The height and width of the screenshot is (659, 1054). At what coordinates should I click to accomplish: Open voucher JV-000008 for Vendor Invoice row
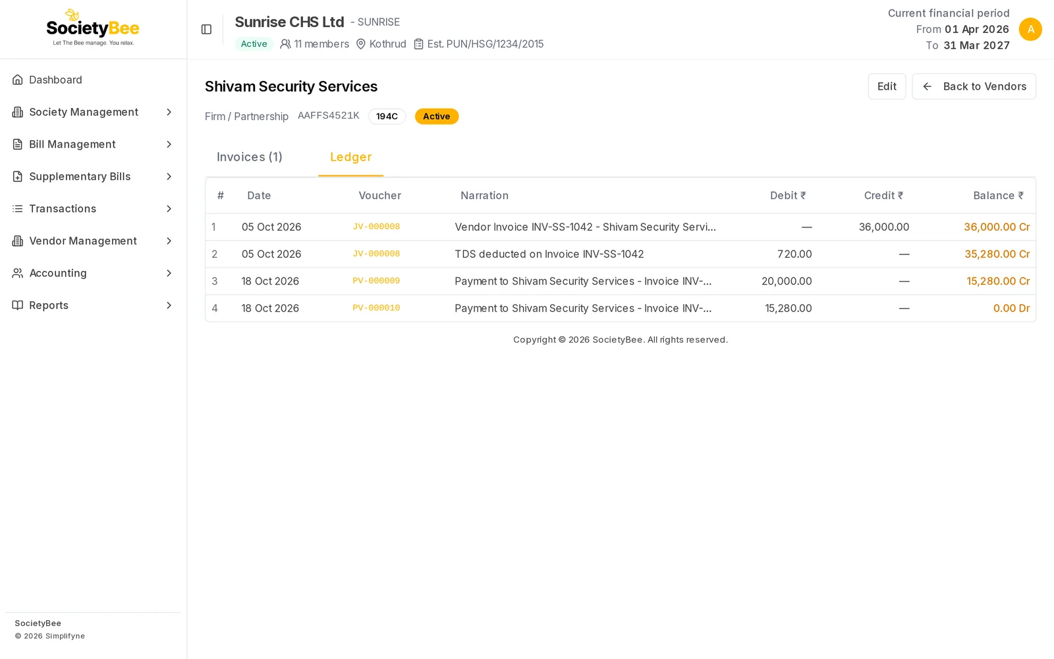[x=376, y=227]
